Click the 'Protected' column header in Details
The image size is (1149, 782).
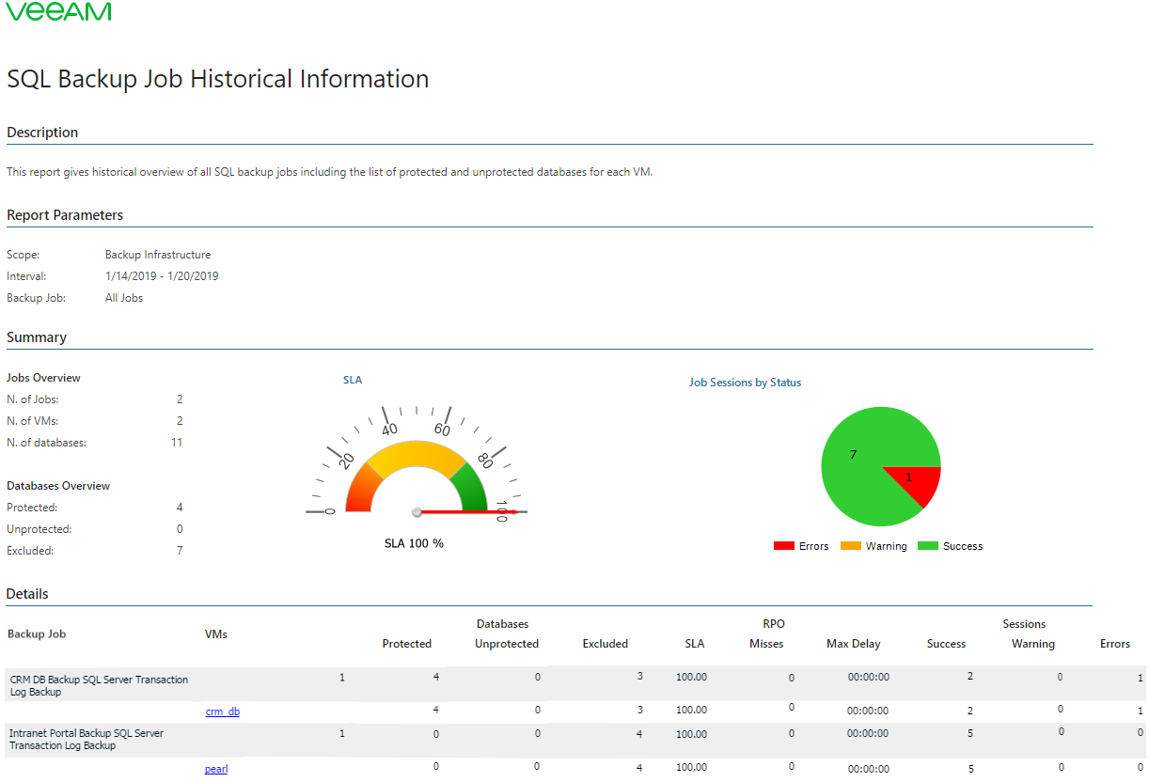click(406, 644)
